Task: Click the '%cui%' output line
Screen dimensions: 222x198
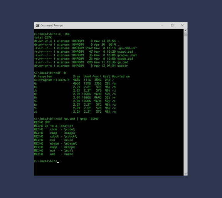Action: (54, 140)
